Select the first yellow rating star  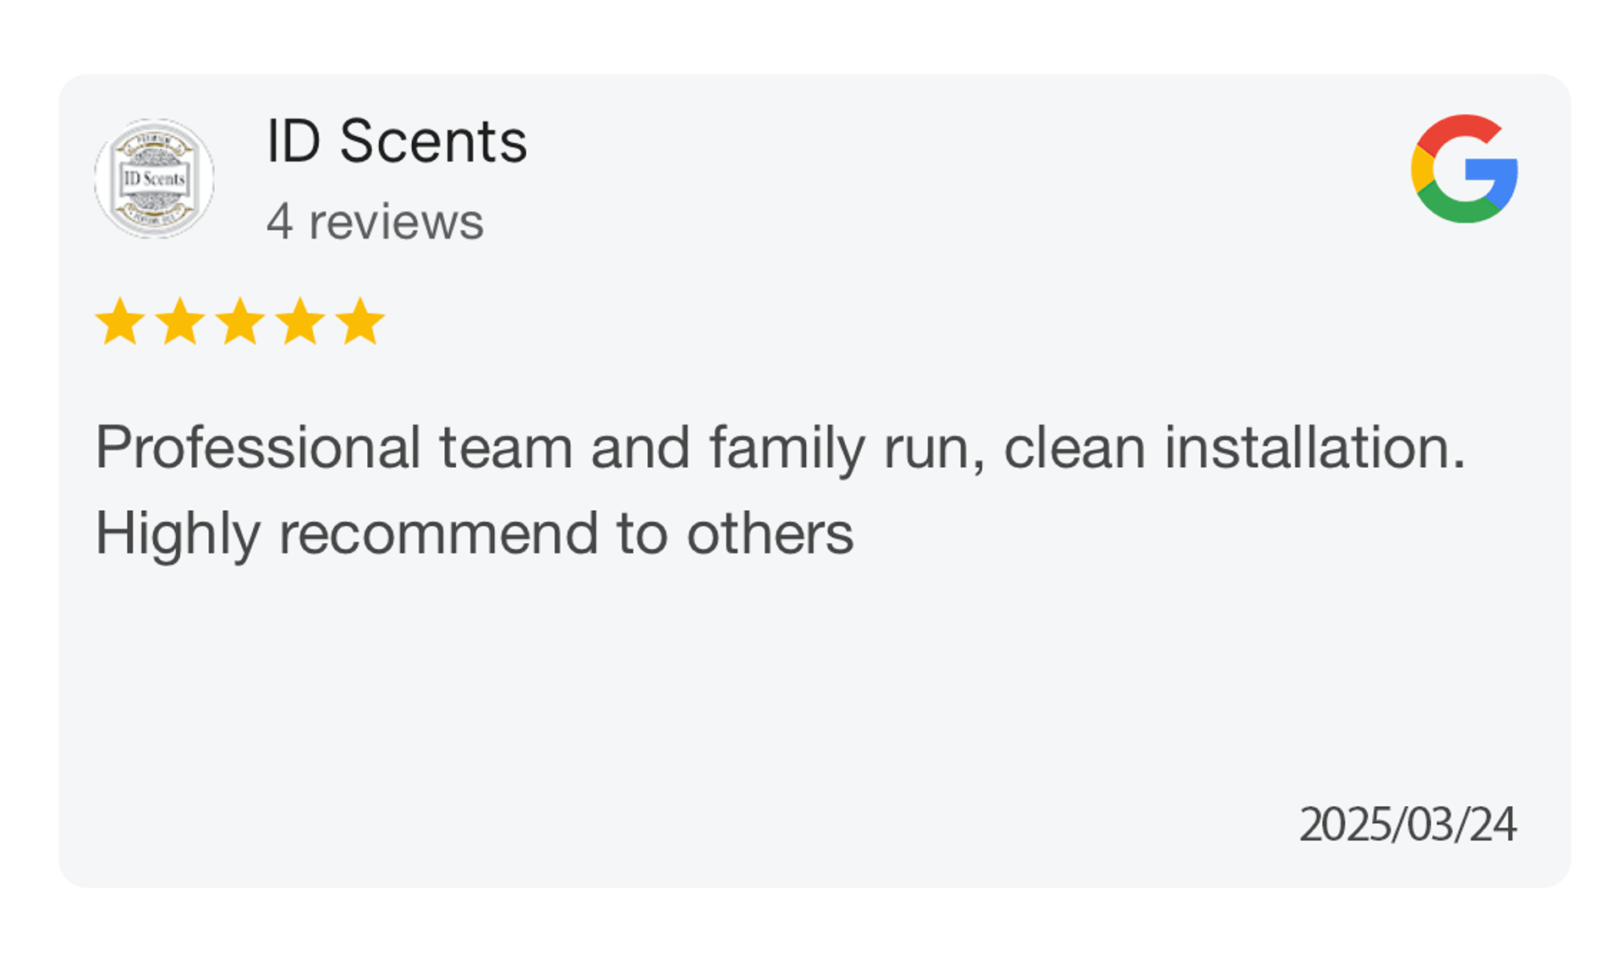(x=120, y=321)
